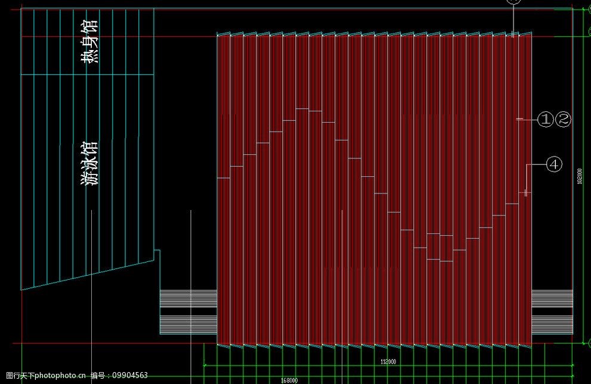Select the 游泳馆 text label
The image size is (591, 384).
89,164
